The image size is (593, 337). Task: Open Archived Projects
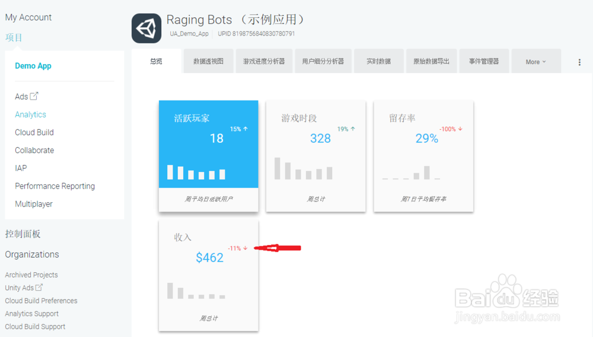(x=31, y=275)
